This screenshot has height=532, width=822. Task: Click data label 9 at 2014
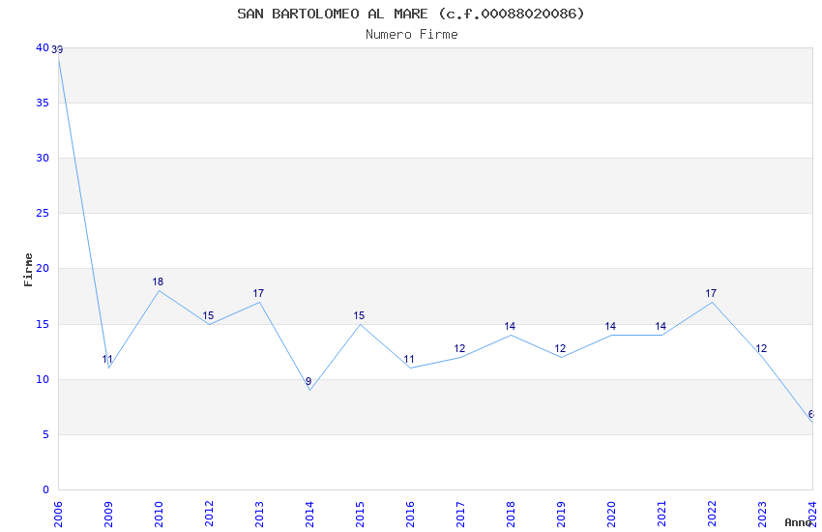tap(308, 381)
